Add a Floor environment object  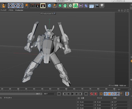[92, 6]
